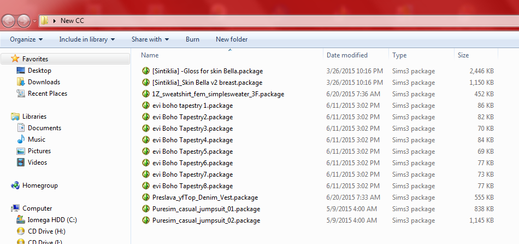The image size is (519, 244).
Task: Click icon of Gloss for skin Bella package
Action: (146, 71)
